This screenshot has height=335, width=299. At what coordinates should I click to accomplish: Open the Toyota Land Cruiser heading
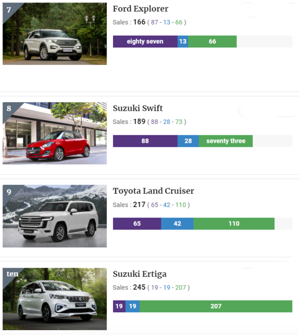tap(153, 191)
